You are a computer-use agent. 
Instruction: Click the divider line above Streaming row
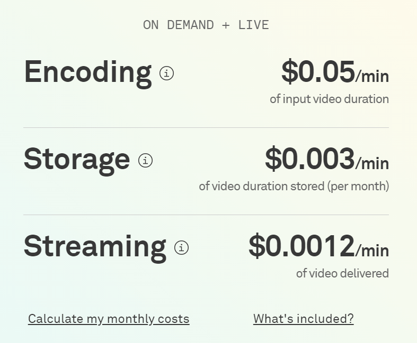[x=206, y=215]
